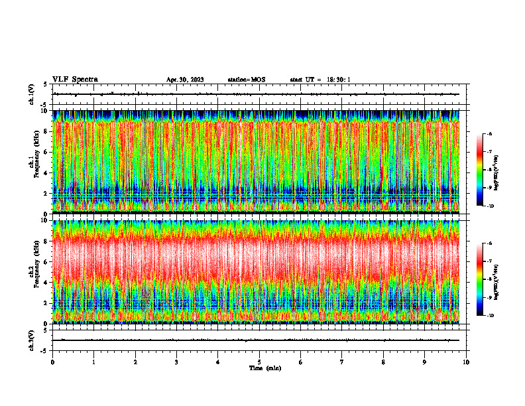Click the ch.1 voltage waveform trace

coord(256,94)
